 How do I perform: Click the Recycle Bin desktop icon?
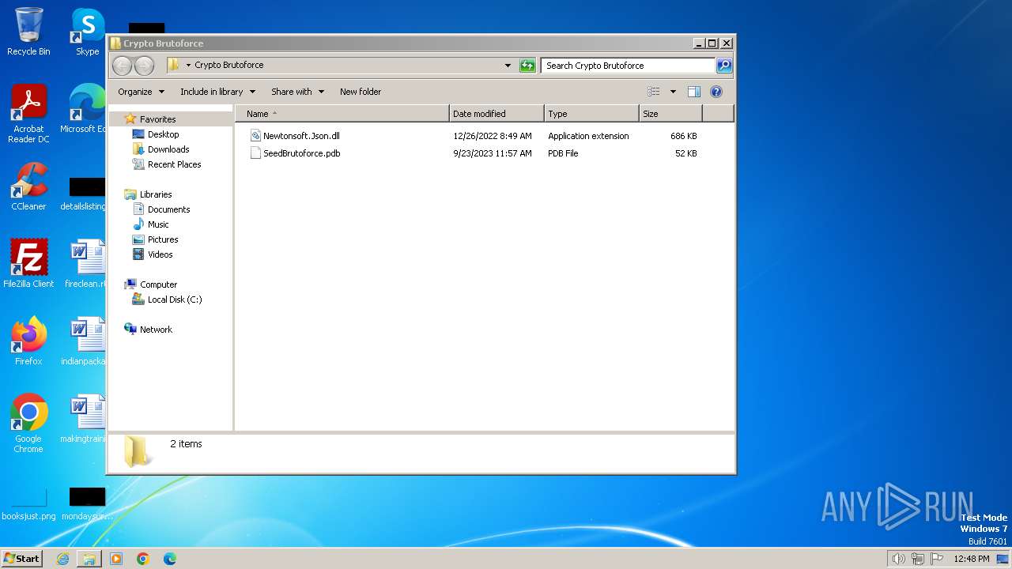click(x=28, y=32)
